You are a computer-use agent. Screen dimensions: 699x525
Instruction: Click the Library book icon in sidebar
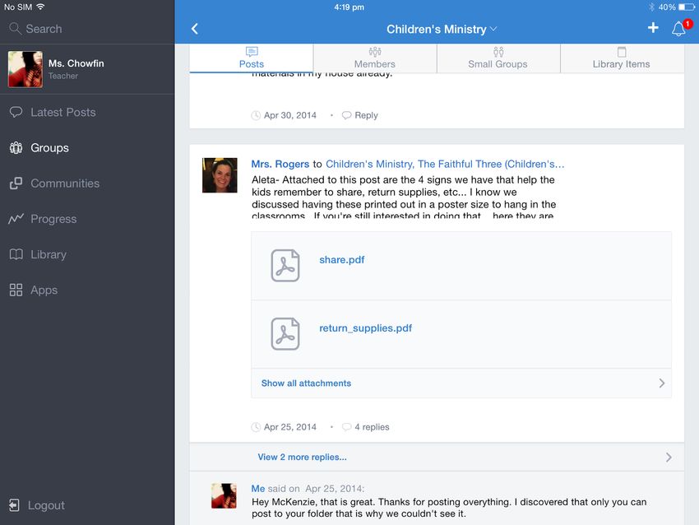click(16, 254)
